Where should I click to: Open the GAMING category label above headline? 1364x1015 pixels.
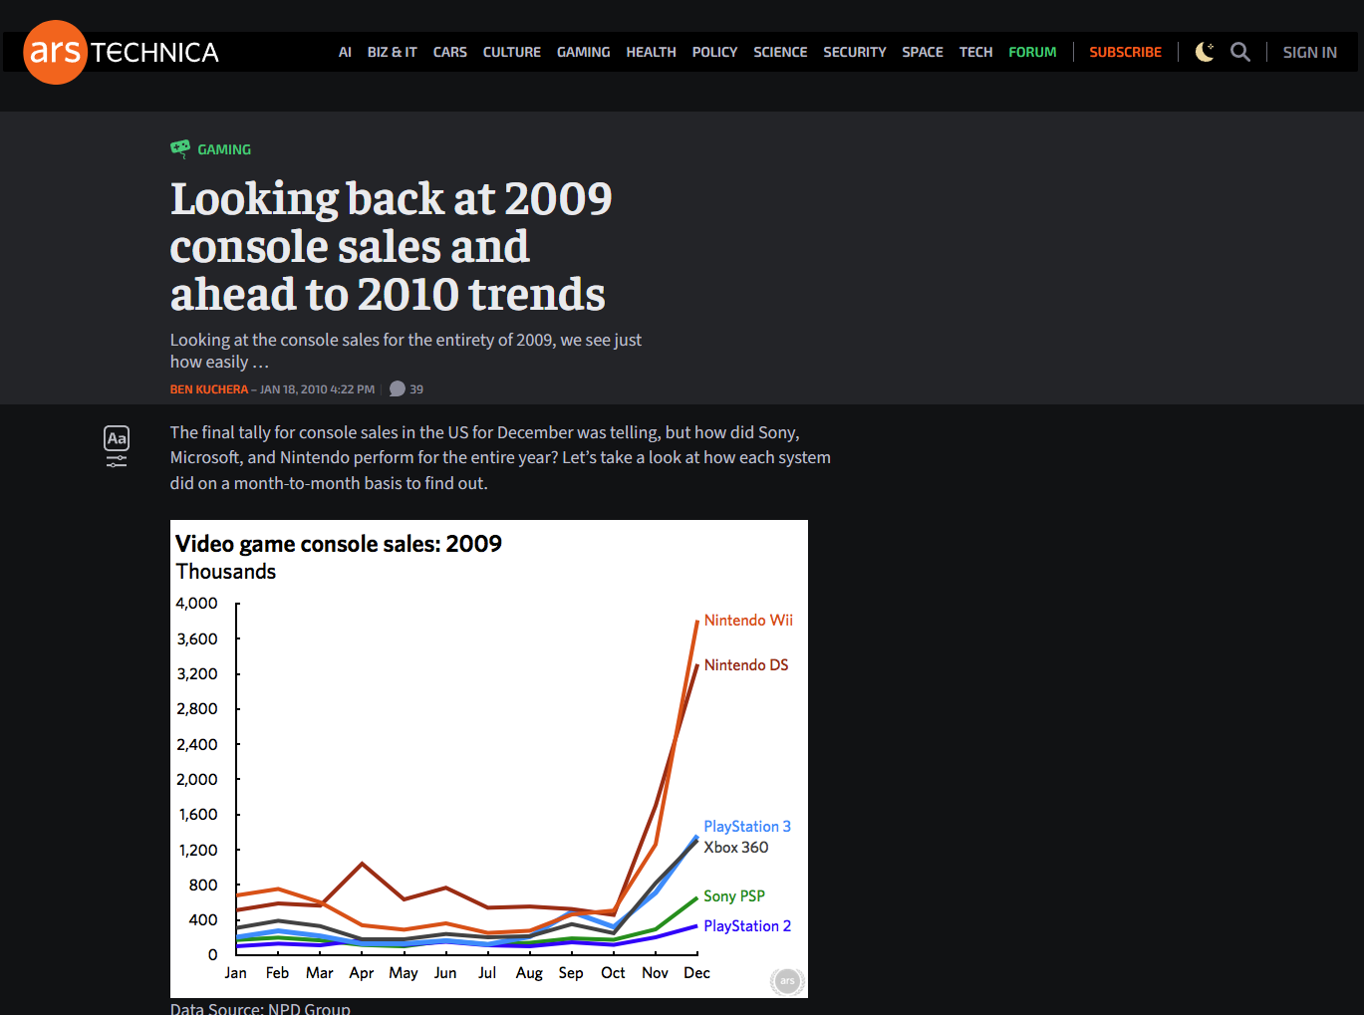click(224, 149)
